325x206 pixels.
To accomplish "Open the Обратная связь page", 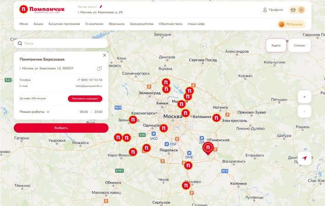I will coord(171,24).
